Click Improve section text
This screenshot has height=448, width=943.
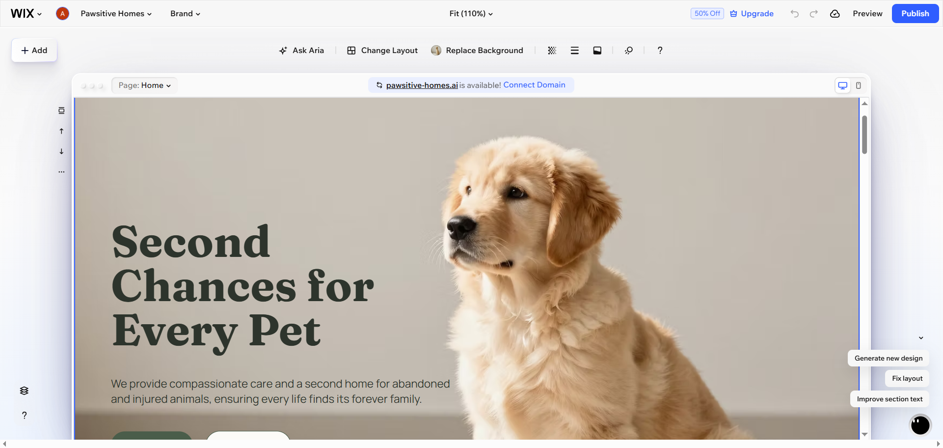coord(889,399)
